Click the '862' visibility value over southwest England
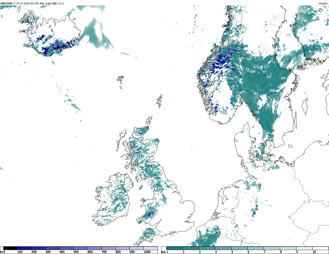The image size is (329, 254). (149, 231)
